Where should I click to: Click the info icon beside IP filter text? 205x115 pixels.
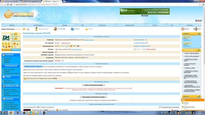(x=87, y=57)
